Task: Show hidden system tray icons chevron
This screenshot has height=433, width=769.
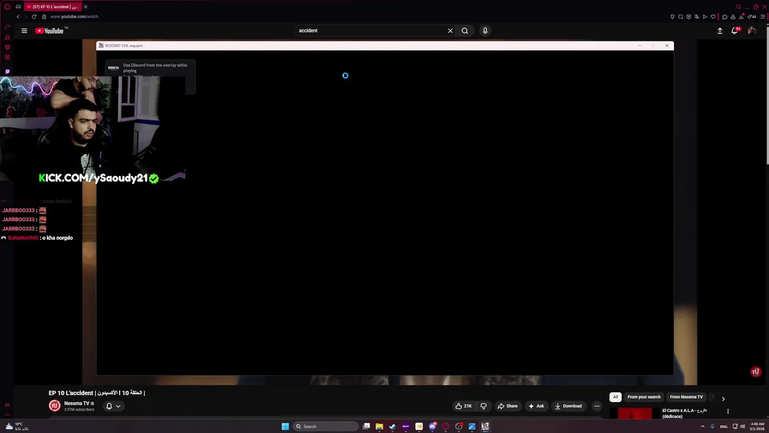Action: pyautogui.click(x=702, y=426)
